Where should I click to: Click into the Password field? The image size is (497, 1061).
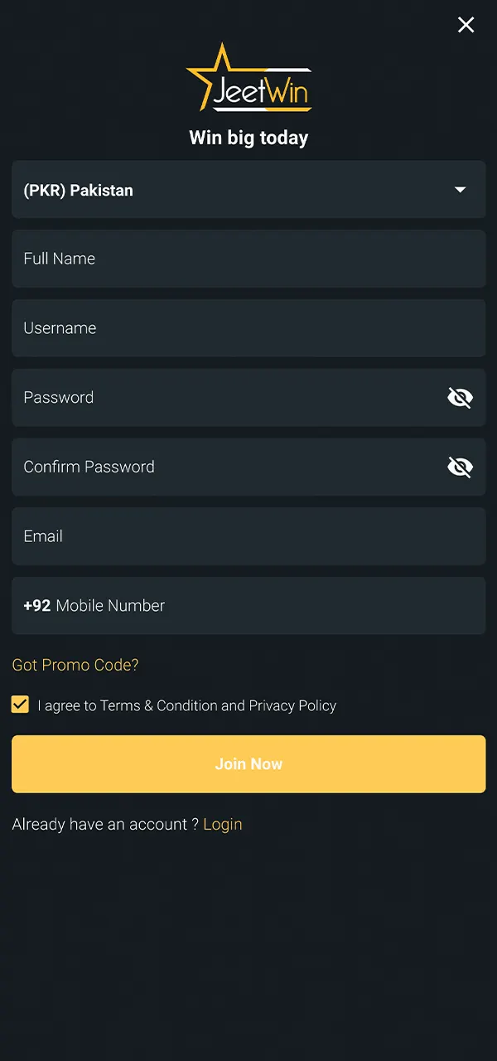224,398
